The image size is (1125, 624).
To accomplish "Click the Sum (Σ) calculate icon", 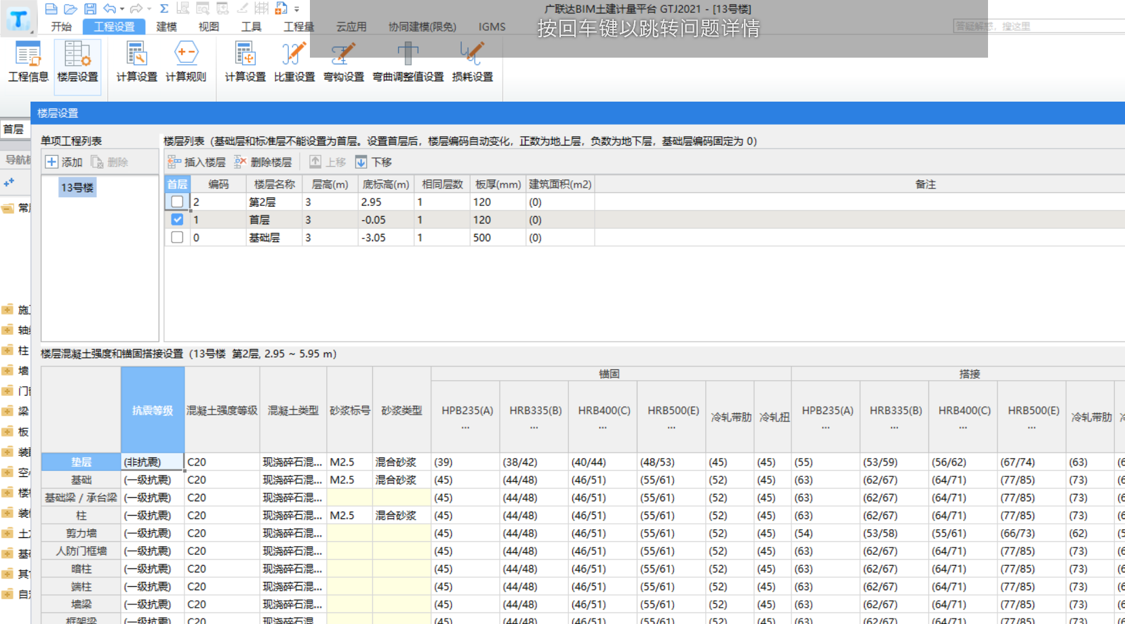I will [164, 9].
